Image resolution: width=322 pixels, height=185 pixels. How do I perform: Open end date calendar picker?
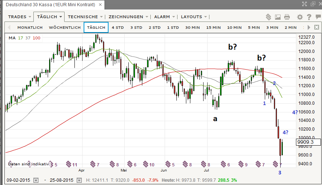(78, 180)
